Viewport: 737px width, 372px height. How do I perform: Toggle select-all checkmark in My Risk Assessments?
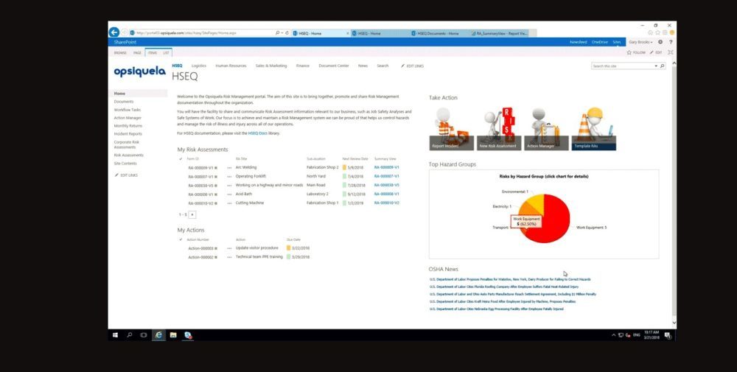[181, 158]
